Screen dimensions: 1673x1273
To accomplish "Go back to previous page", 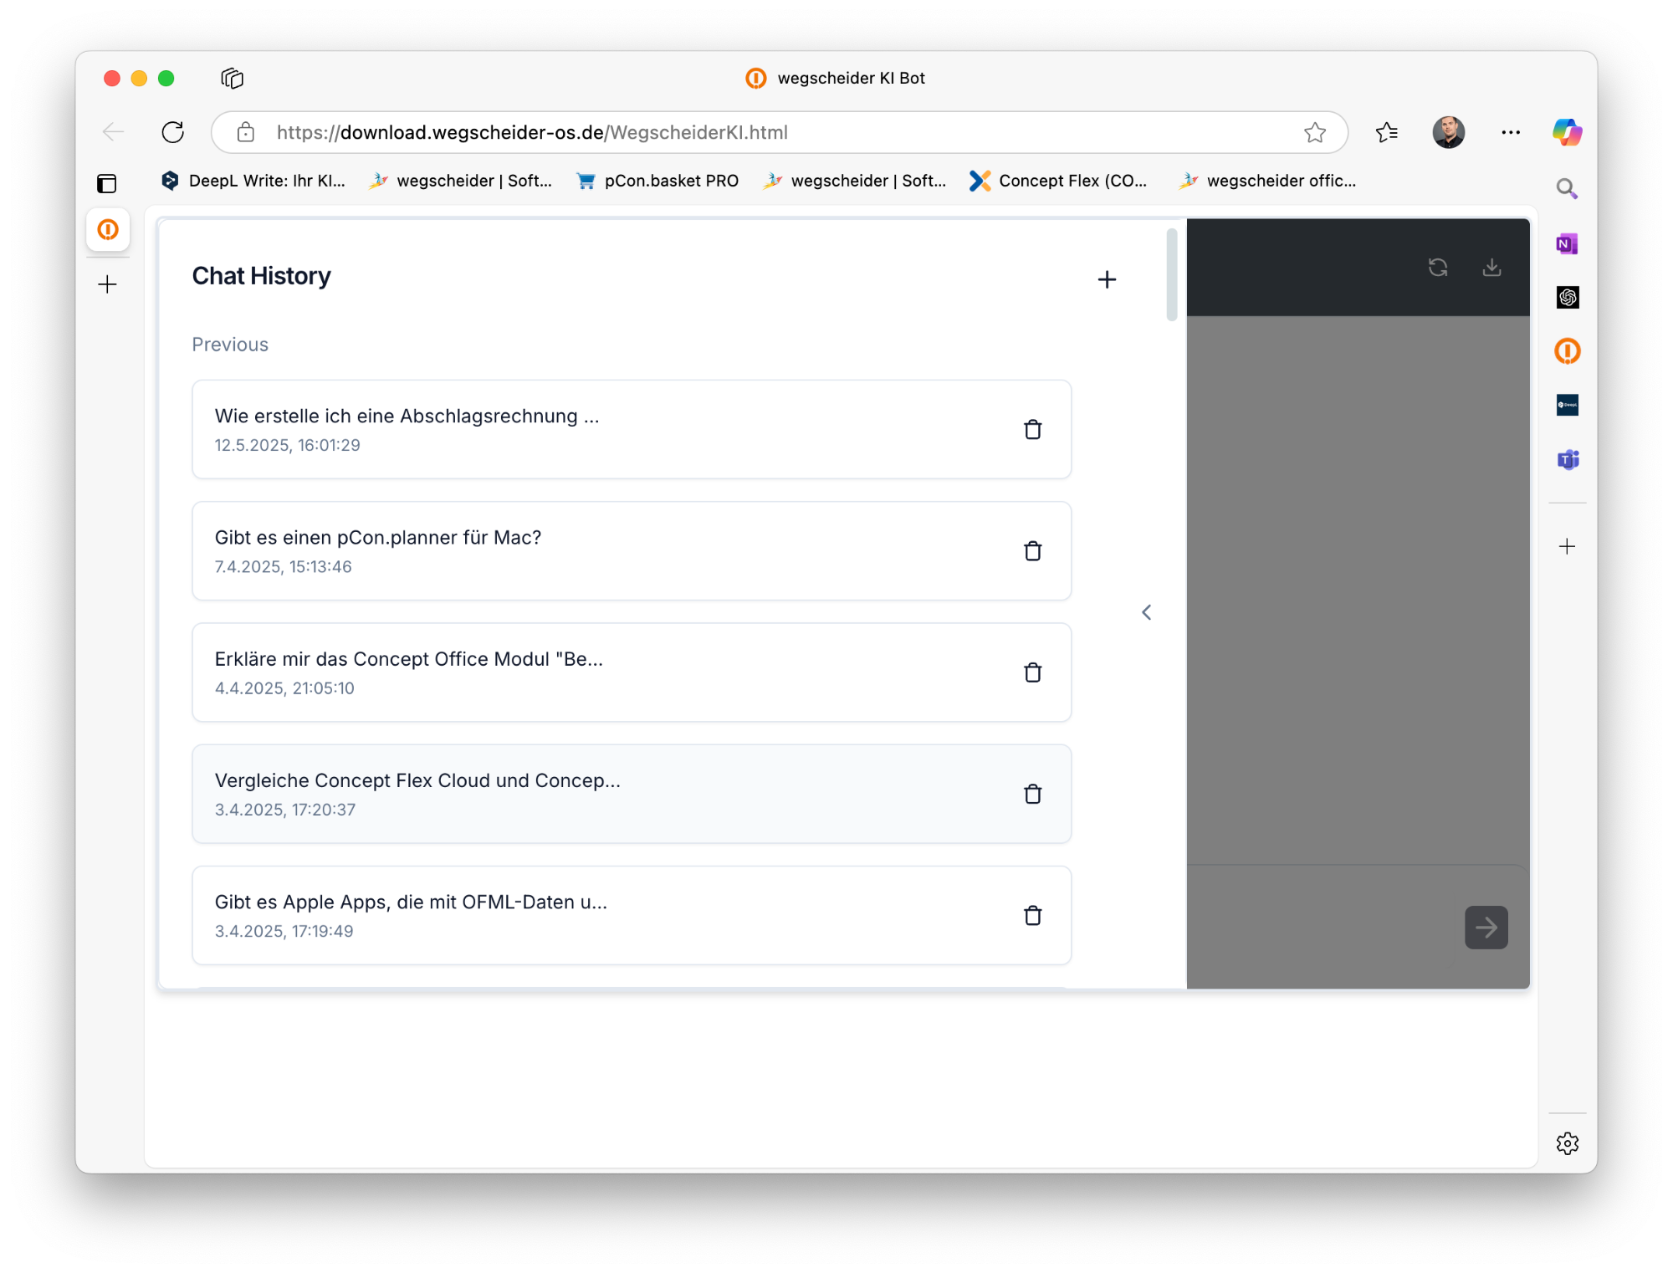I will pos(113,132).
